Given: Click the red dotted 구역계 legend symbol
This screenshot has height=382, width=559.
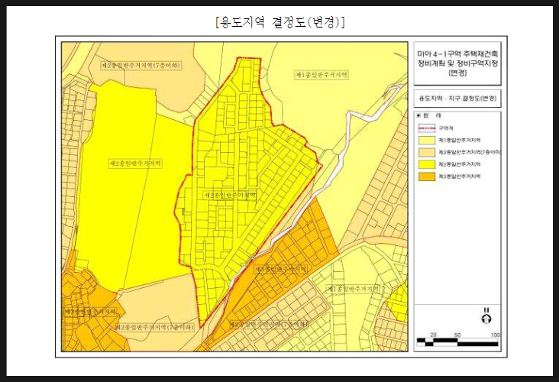Looking at the screenshot, I should pos(427,128).
